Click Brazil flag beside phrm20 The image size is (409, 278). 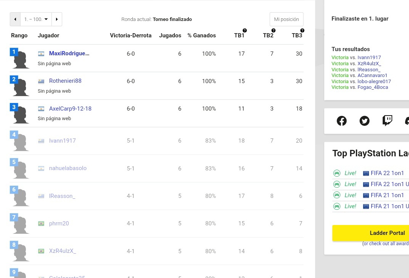pyautogui.click(x=41, y=223)
